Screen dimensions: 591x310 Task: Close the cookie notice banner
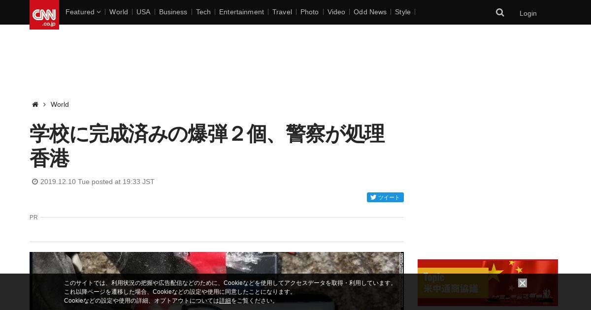pos(523,283)
